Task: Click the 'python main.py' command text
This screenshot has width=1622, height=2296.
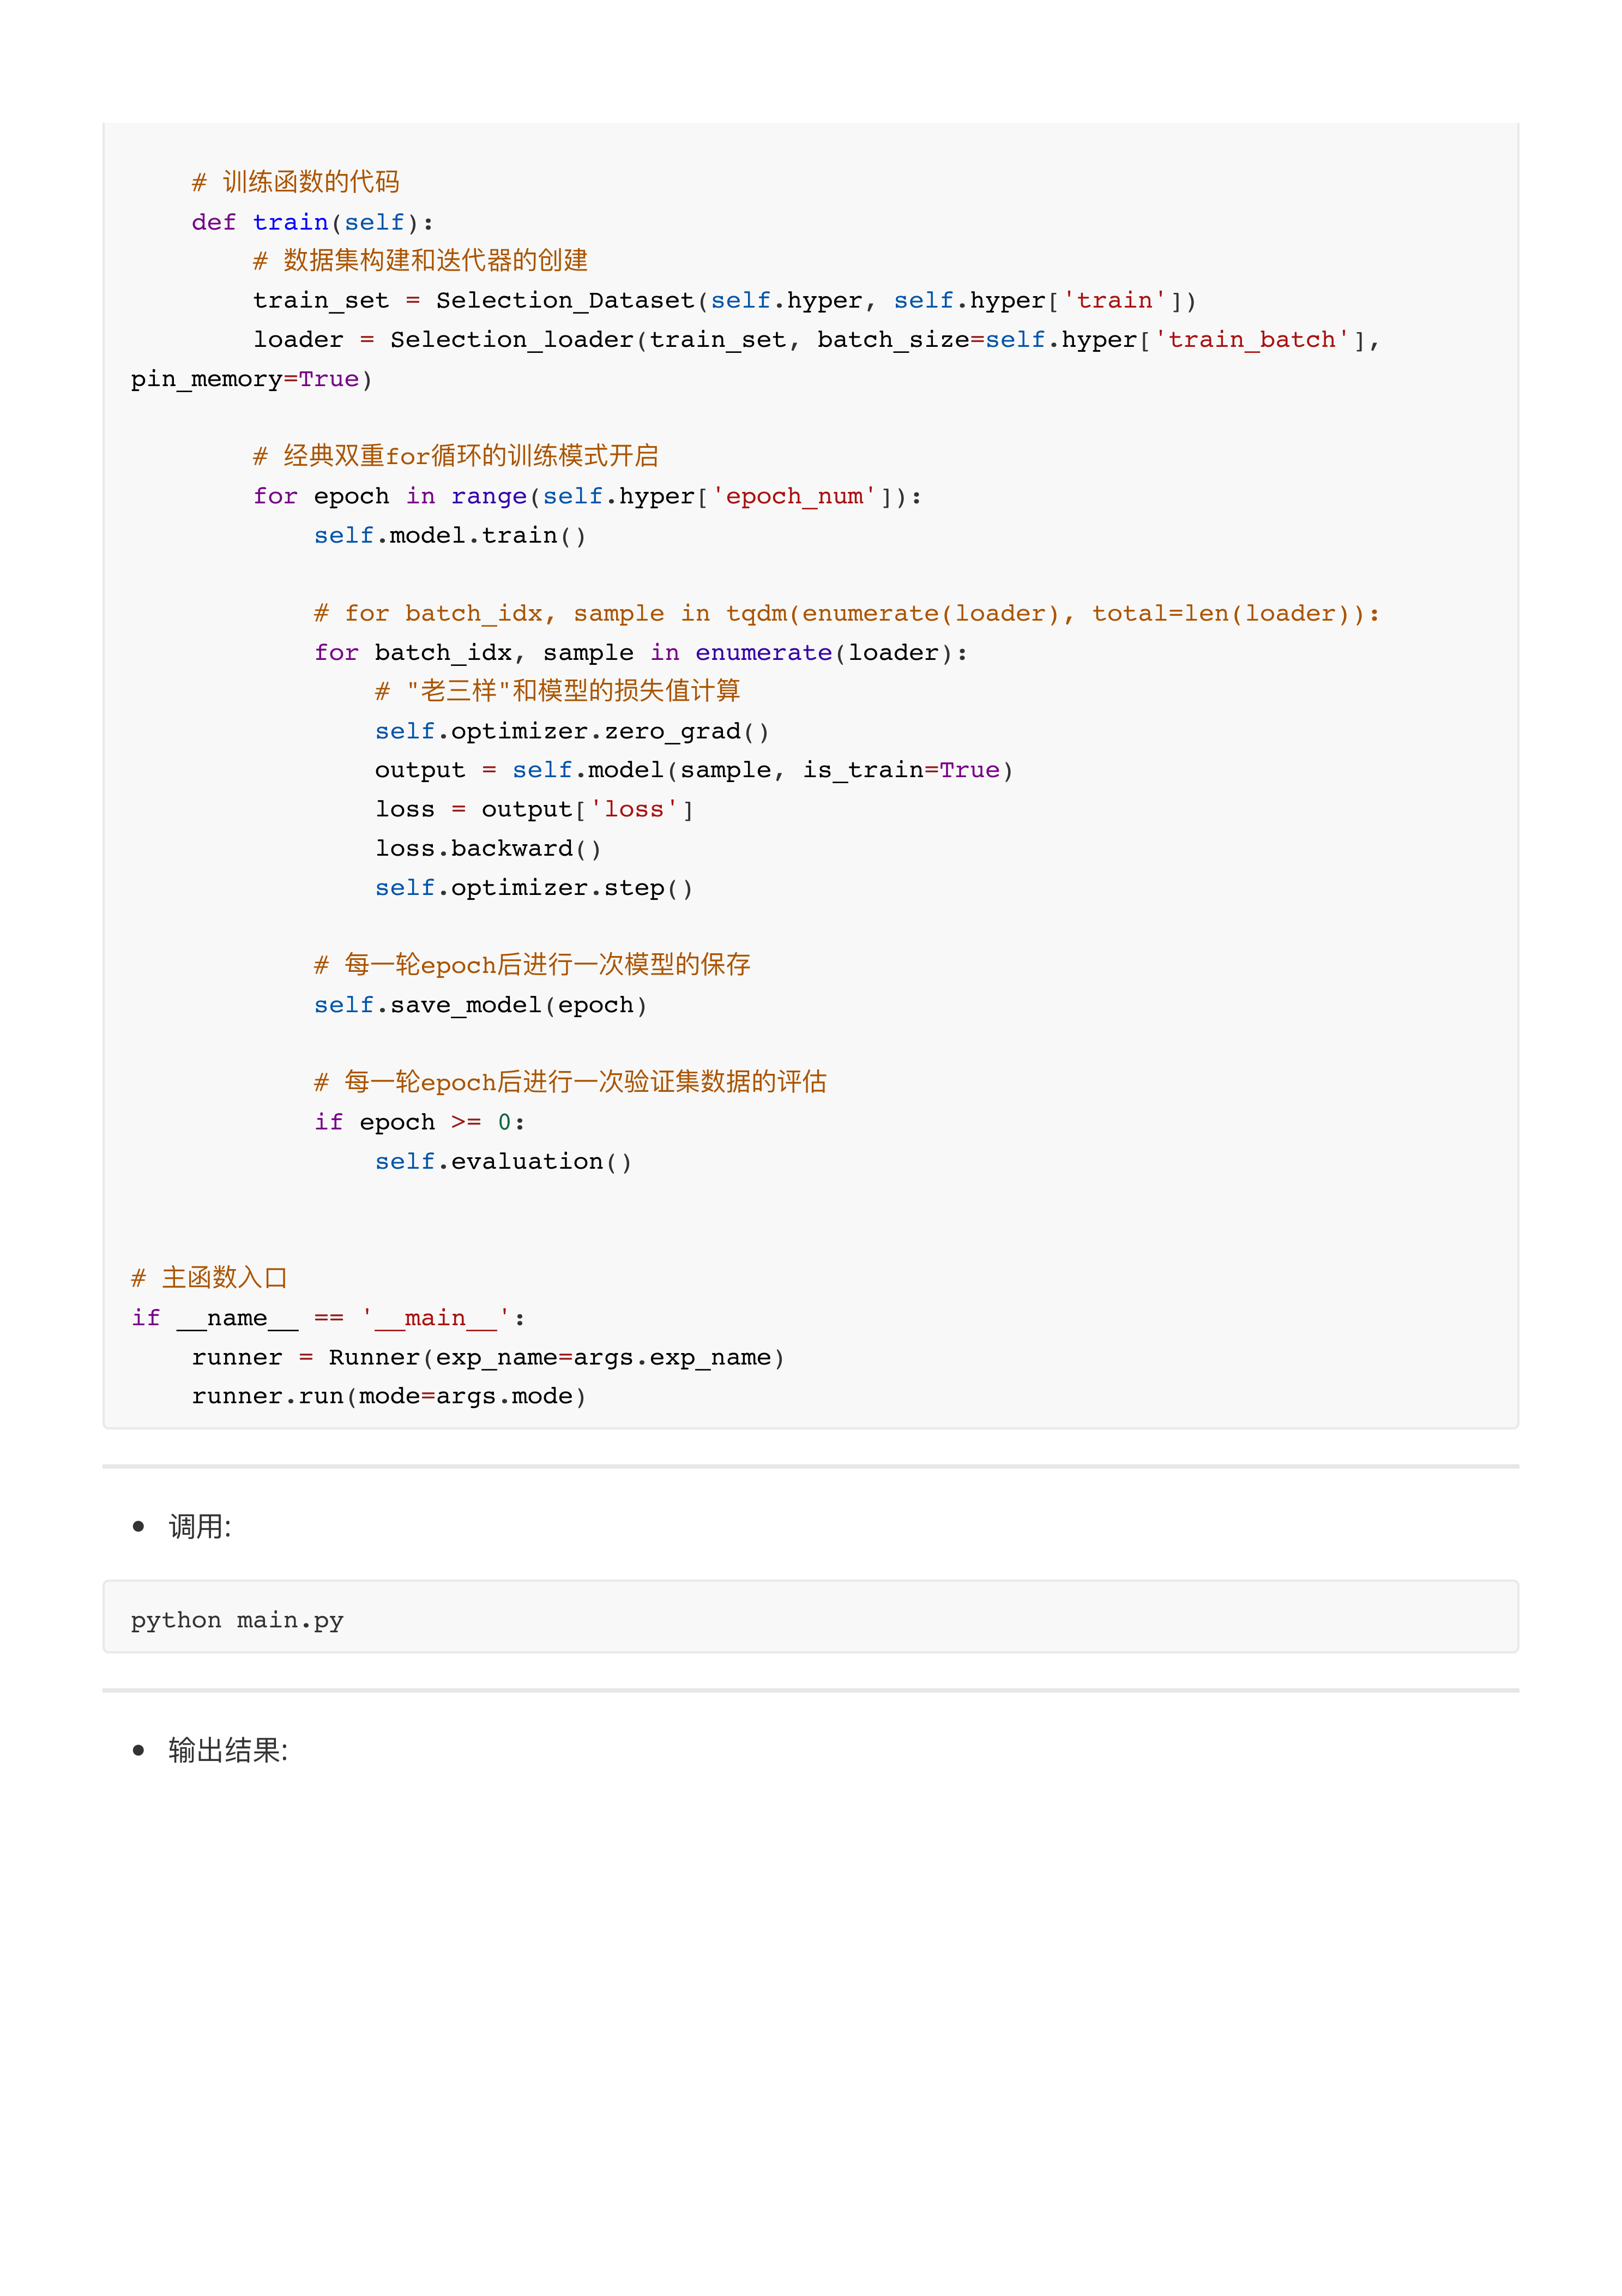Action: 237,1620
